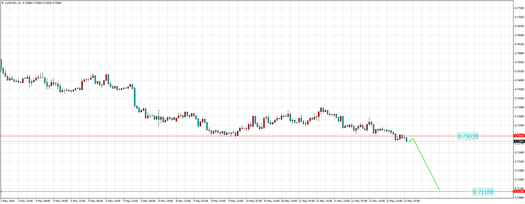
Task: Click the latest candle at the chart's right end
Action: [x=406, y=139]
